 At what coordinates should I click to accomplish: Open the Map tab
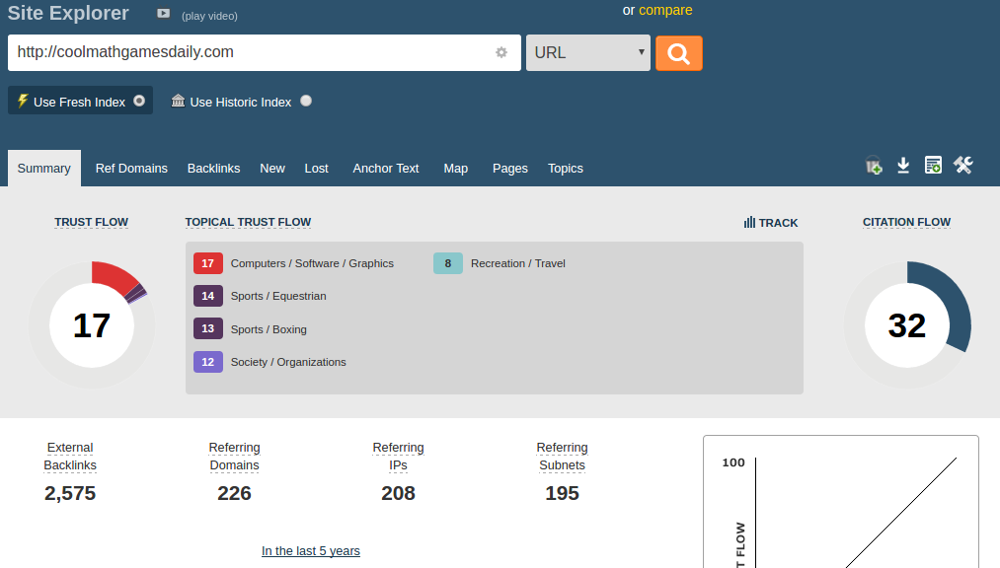pyautogui.click(x=456, y=168)
